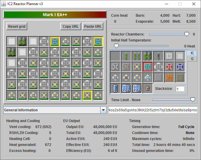Click the red-highlighted advanced heat vent
Viewport: 201px width, 160px height.
point(147,67)
